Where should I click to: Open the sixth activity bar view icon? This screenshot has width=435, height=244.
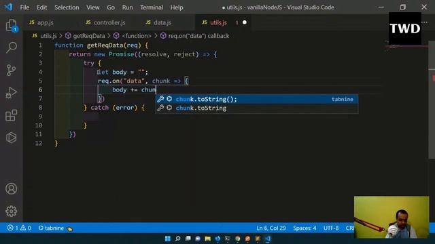(x=11, y=138)
